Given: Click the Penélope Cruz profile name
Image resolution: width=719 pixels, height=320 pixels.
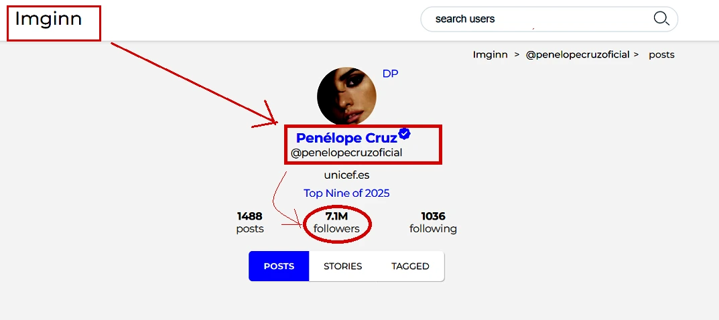Looking at the screenshot, I should 346,138.
